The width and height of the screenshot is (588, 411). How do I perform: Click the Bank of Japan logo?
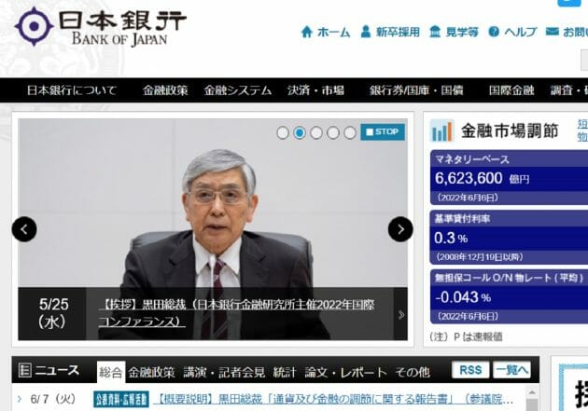[x=100, y=27]
